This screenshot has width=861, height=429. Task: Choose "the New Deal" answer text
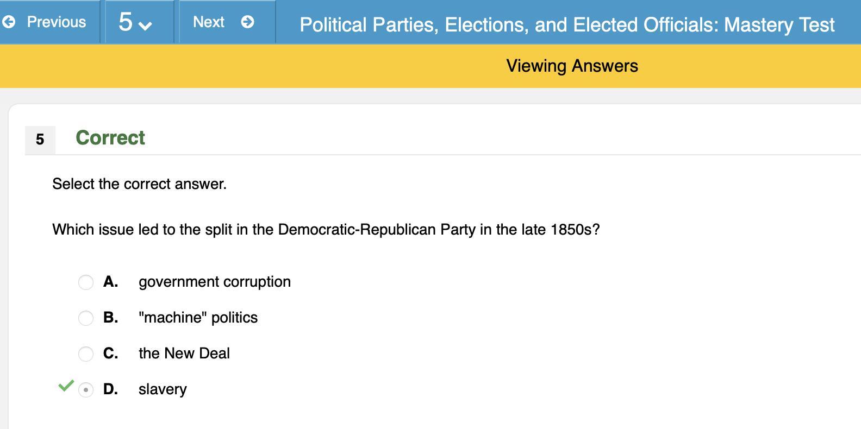click(184, 354)
